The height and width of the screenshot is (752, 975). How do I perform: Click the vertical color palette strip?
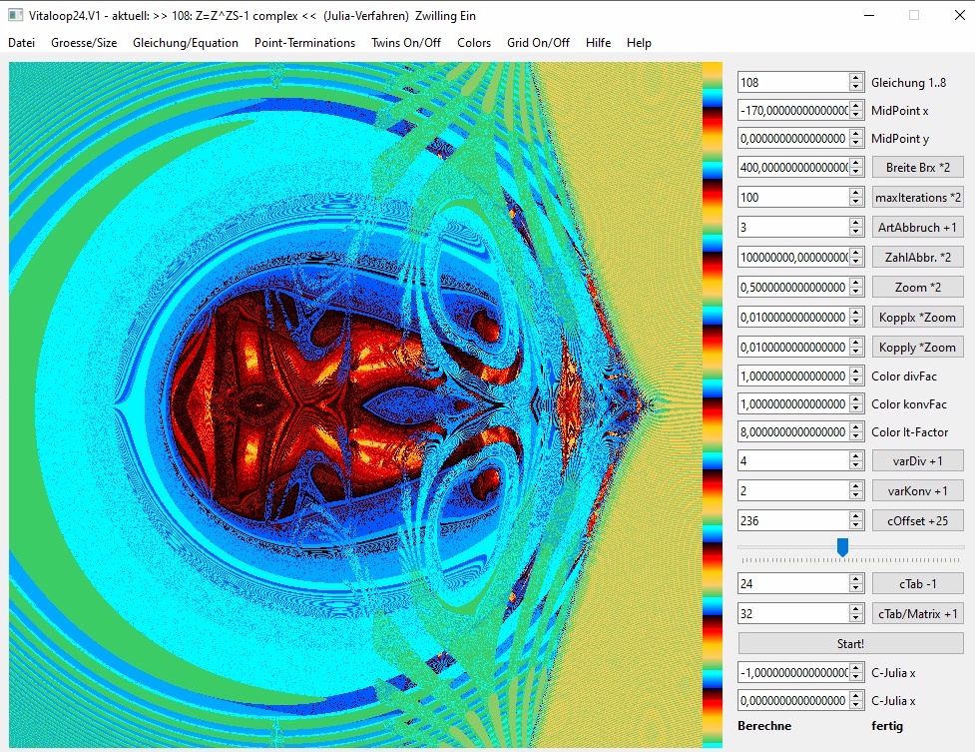coord(713,404)
